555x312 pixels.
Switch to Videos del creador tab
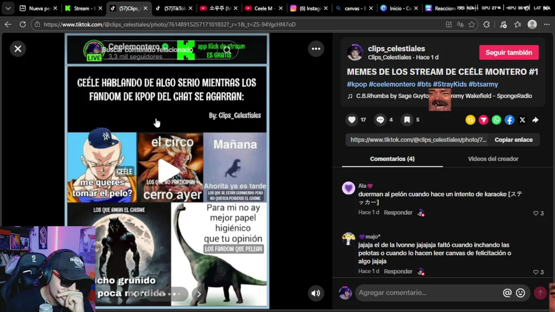pos(493,159)
